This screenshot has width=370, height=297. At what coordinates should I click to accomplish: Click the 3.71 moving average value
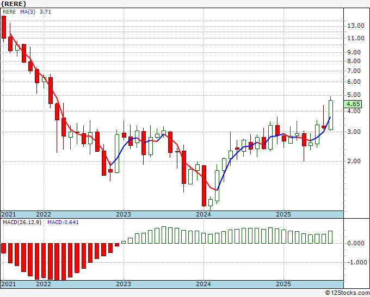click(45, 12)
